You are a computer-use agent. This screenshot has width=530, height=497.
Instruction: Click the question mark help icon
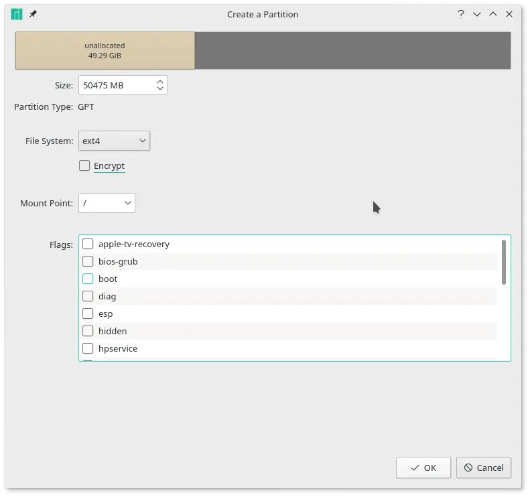(x=461, y=14)
